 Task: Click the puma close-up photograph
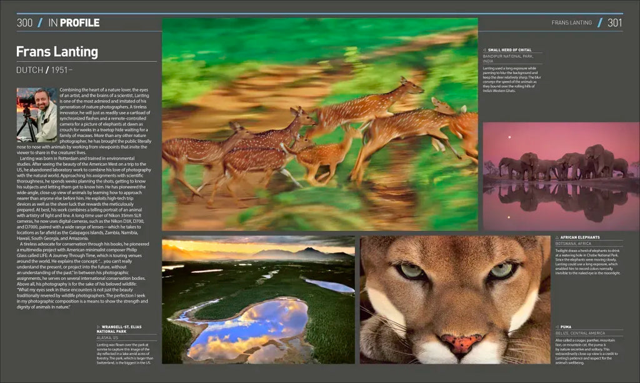[x=454, y=299]
